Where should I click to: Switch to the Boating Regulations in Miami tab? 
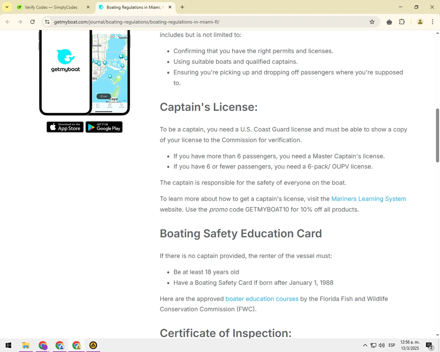coord(135,7)
